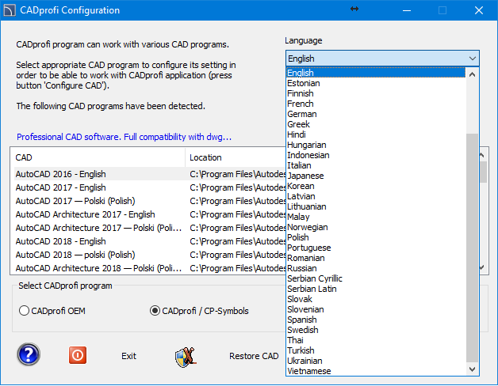Choose English in the language list
498x386 pixels.
pos(376,73)
